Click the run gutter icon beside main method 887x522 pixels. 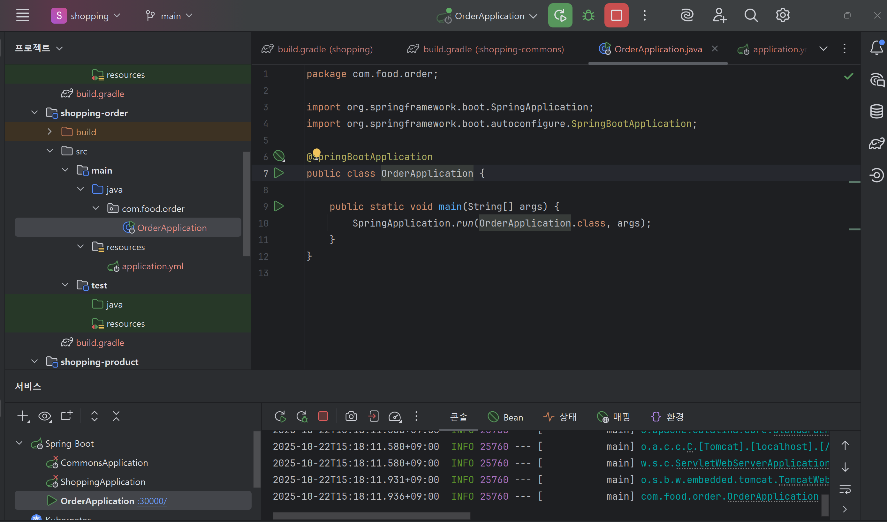[279, 206]
